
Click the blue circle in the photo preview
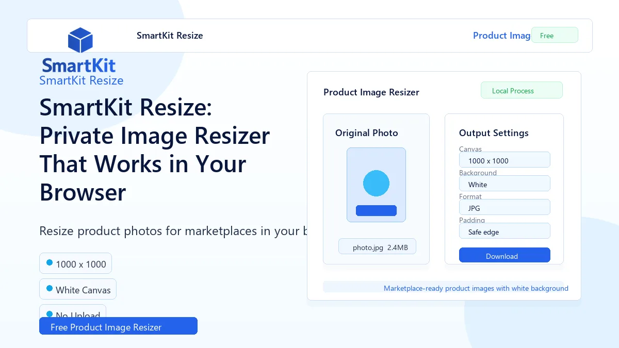(376, 183)
